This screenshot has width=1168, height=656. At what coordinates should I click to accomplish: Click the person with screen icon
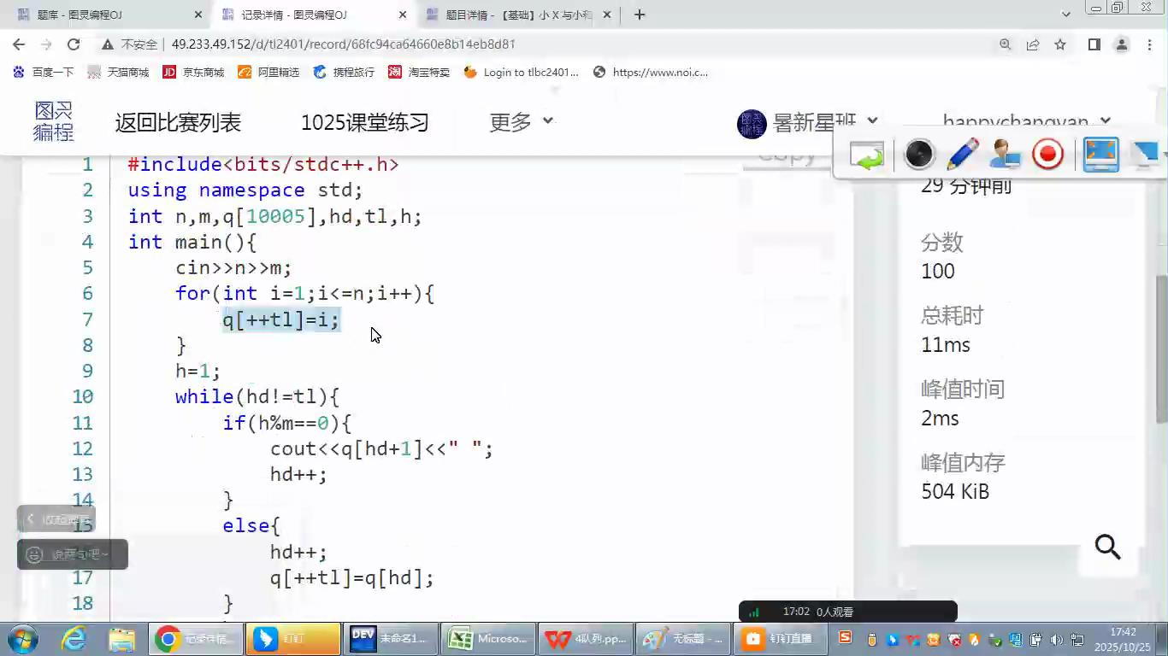pyautogui.click(x=1005, y=155)
